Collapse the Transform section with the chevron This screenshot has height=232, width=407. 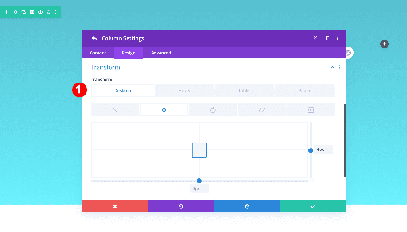[332, 67]
